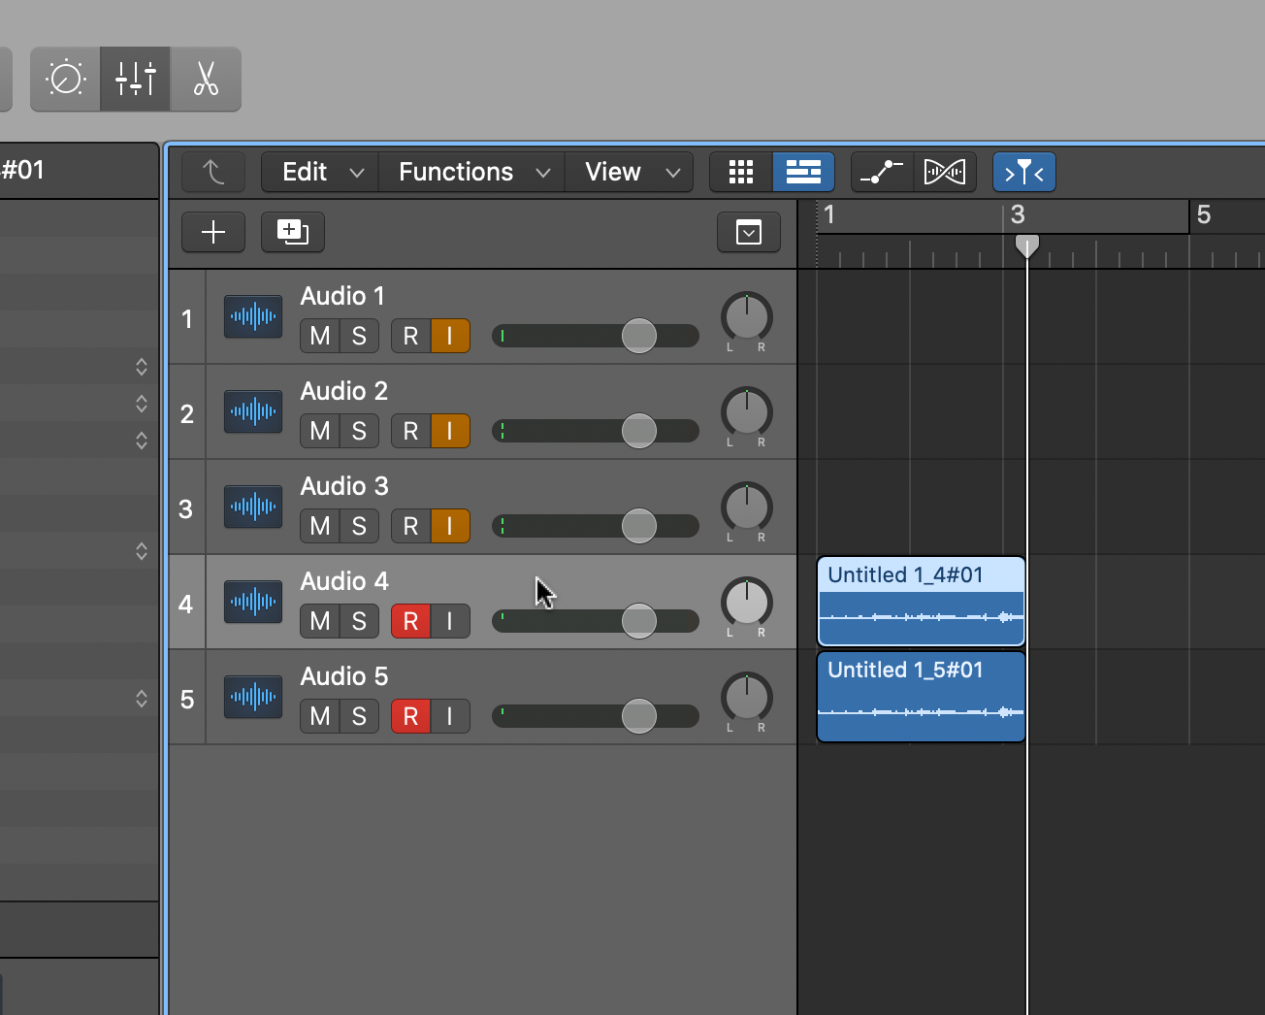Select the Audio 5 track name

click(344, 676)
